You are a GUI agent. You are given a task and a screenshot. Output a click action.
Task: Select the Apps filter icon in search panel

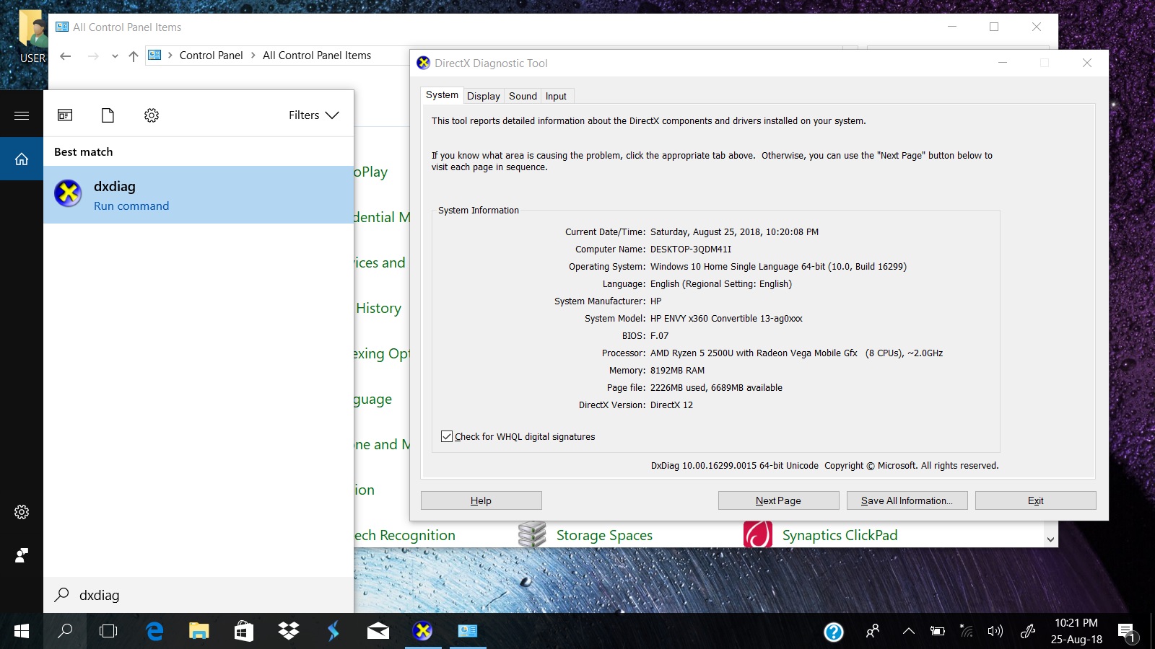(65, 115)
